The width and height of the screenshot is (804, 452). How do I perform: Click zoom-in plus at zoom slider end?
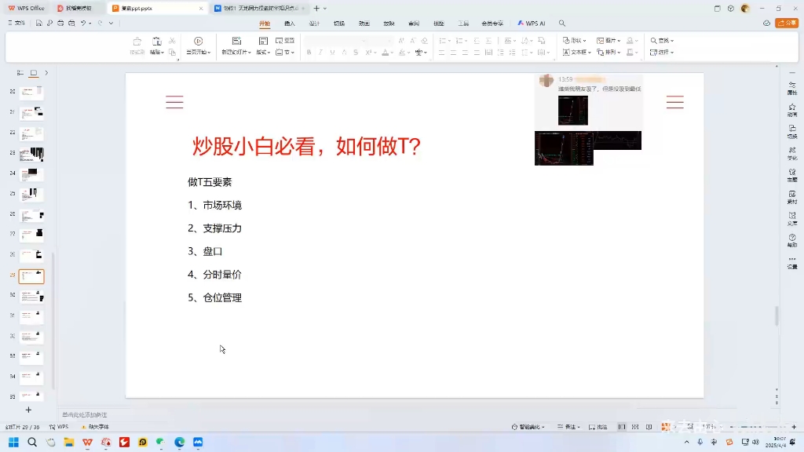[794, 427]
